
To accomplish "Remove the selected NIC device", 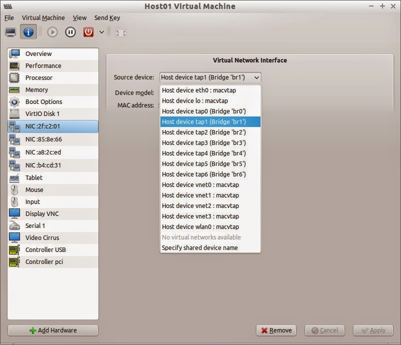I will pyautogui.click(x=276, y=330).
